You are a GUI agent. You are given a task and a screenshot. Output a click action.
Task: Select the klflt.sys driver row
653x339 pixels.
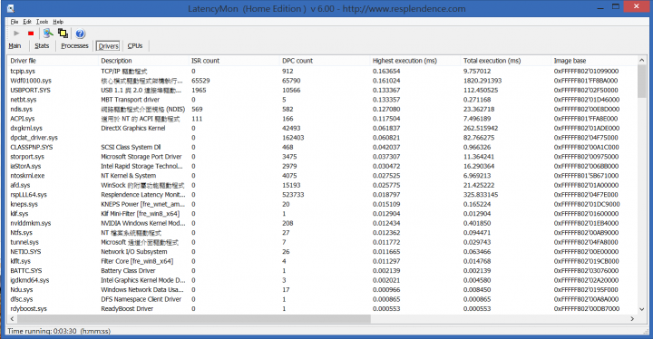click(322, 262)
